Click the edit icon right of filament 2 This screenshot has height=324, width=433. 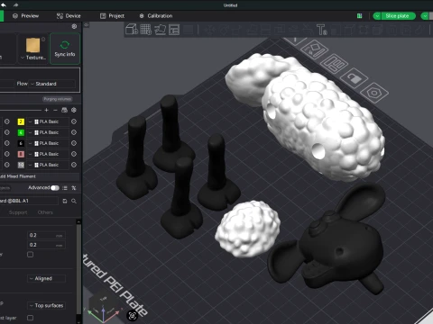pyautogui.click(x=74, y=121)
